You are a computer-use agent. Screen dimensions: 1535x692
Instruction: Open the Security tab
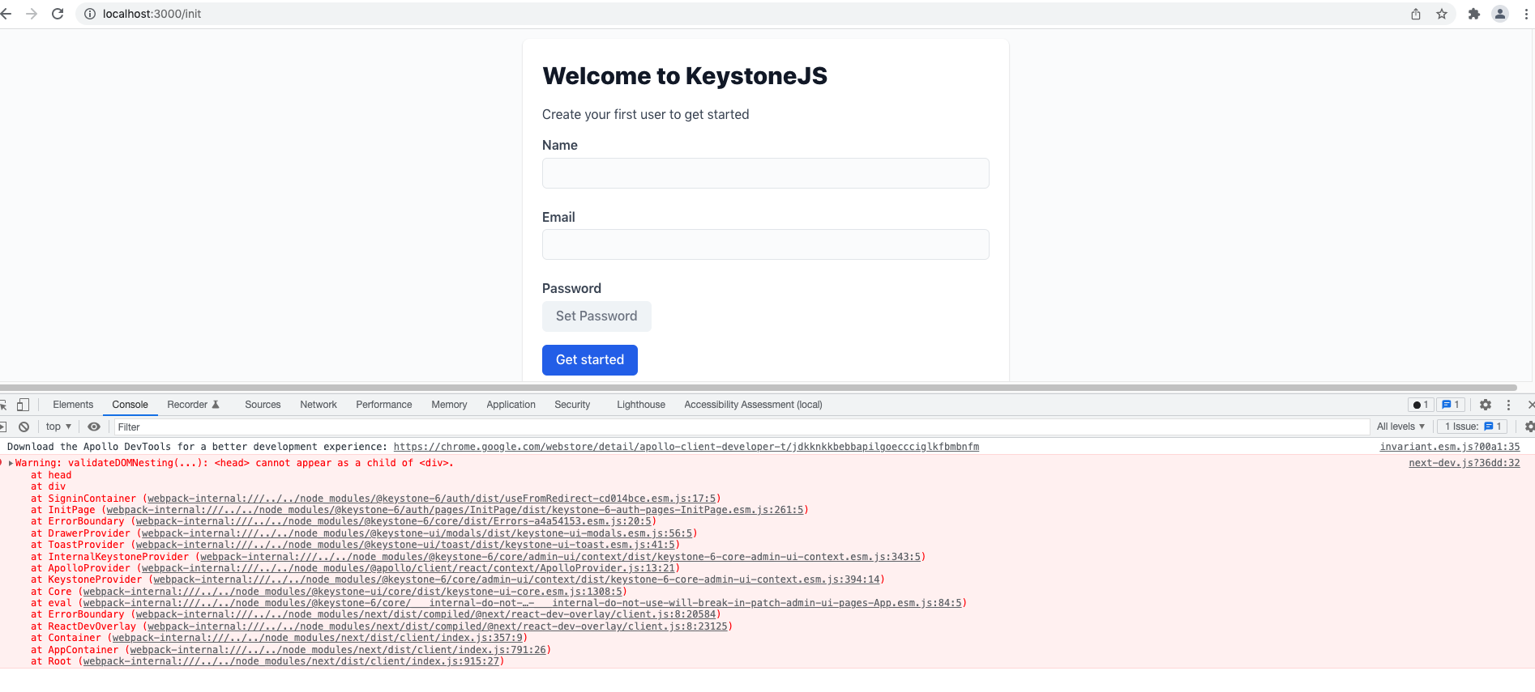tap(572, 405)
